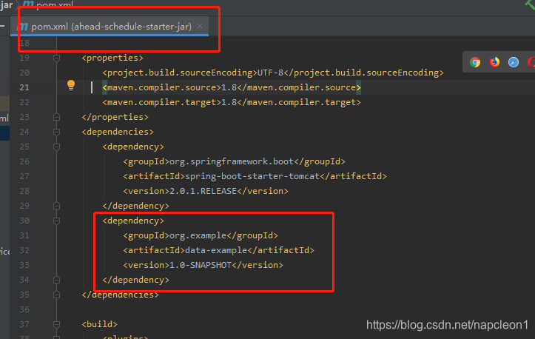Screen dimensions: 535x339
Task: Click the opening dependencies tag
Action: 118,132
